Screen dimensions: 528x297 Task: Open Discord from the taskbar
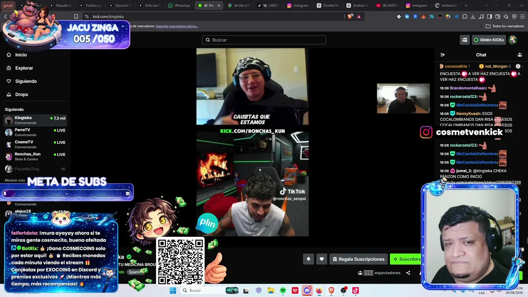coord(307,290)
